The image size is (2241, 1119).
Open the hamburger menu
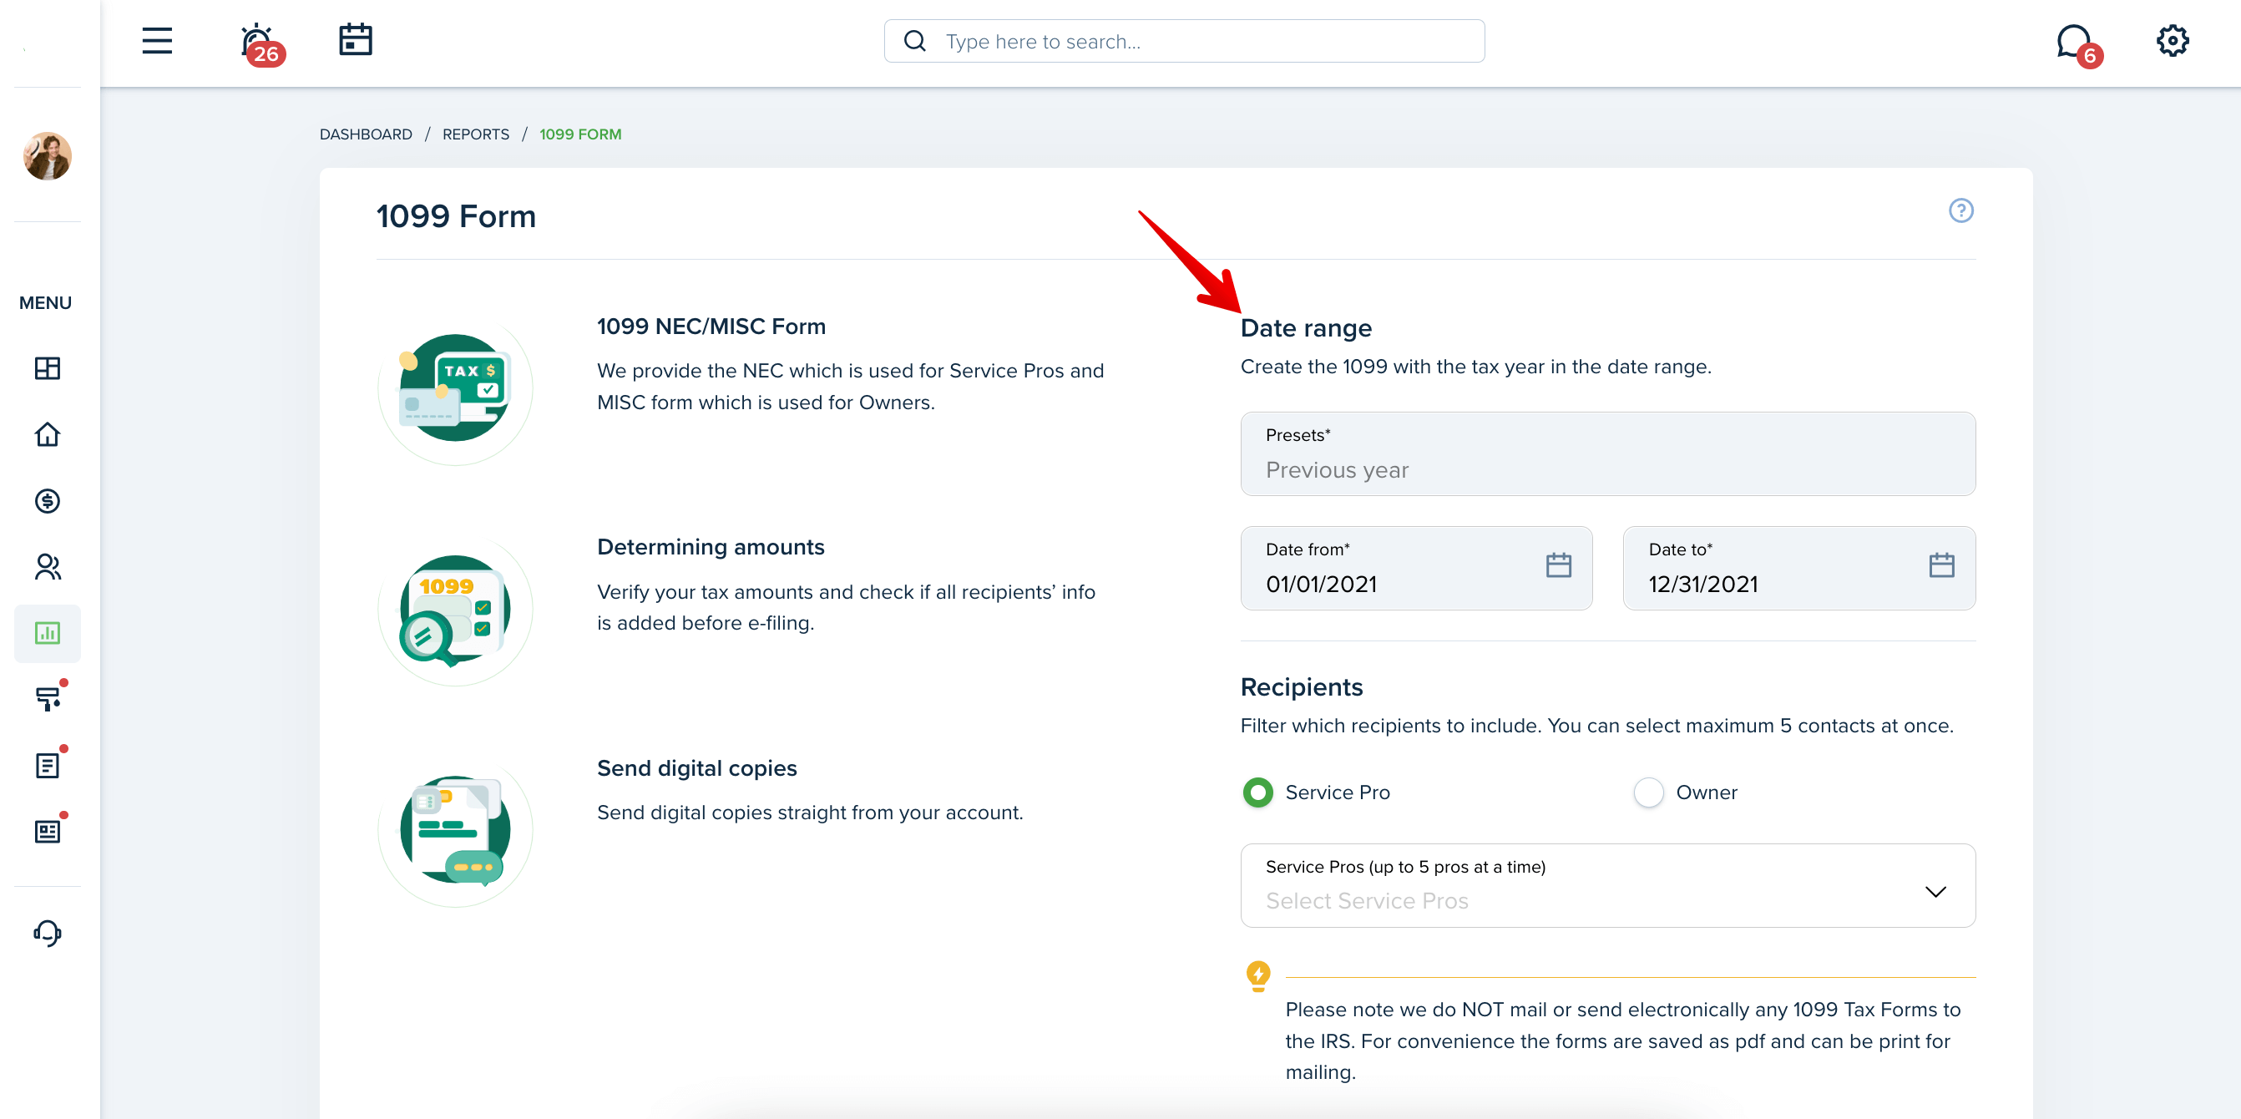157,41
